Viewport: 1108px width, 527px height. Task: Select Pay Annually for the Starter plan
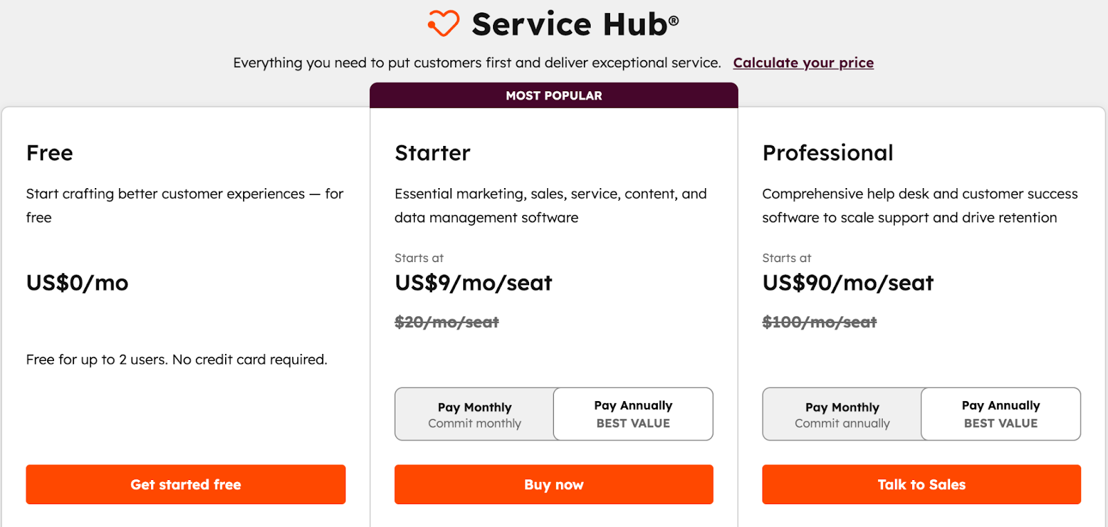[x=632, y=414]
